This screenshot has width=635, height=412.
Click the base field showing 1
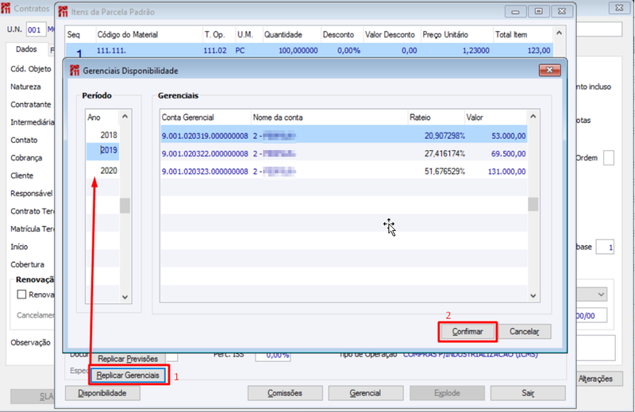click(605, 247)
